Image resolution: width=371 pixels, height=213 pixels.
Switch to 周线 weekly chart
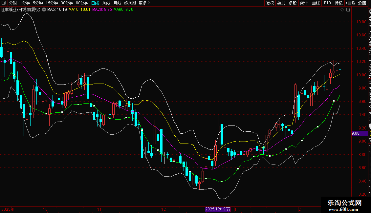[106, 3]
